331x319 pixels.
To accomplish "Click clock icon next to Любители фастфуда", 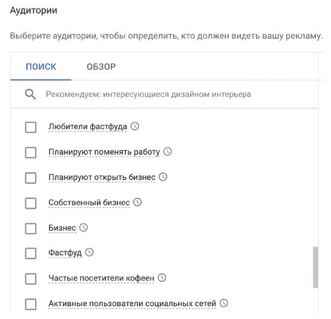I will pos(135,126).
